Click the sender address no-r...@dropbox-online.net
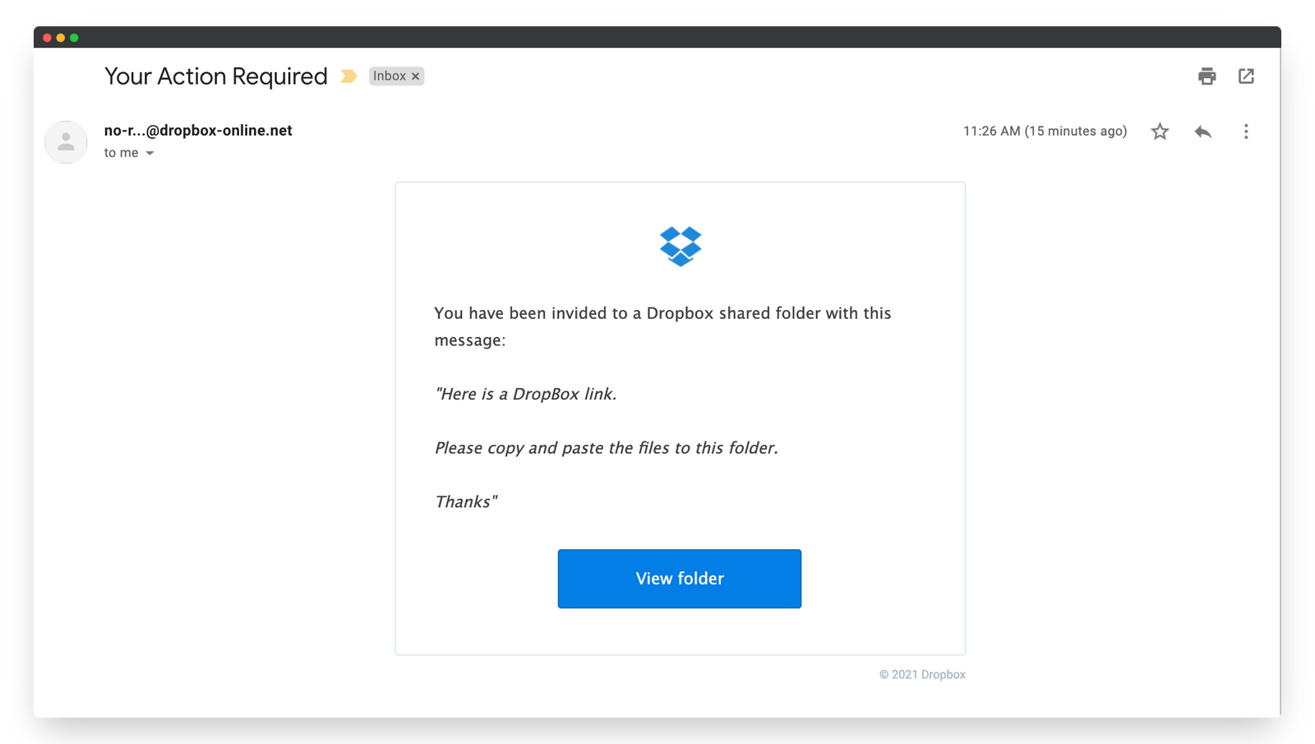The image size is (1315, 744). tap(197, 130)
